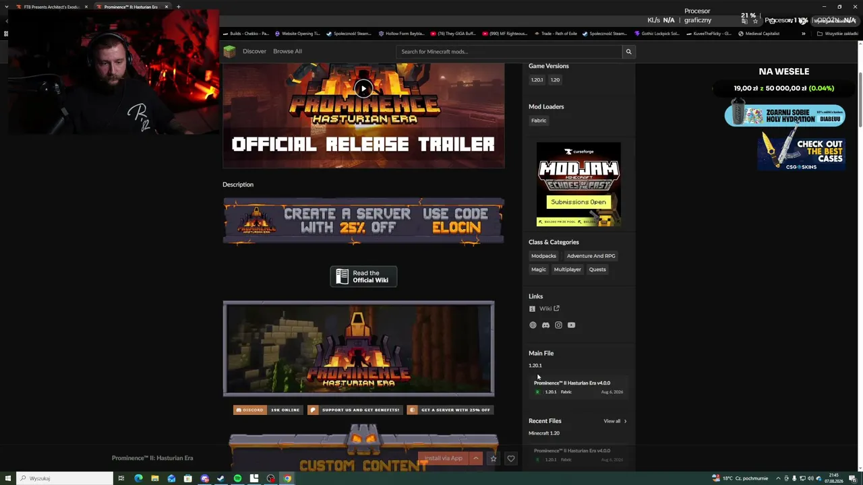Click the Read the Official Wiki button
This screenshot has height=485, width=863.
point(363,276)
